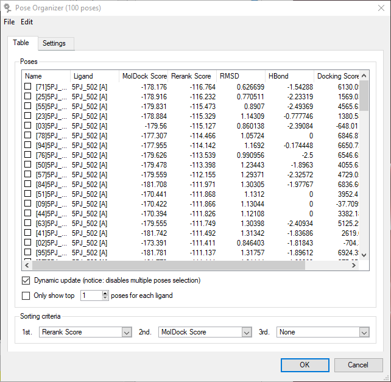The height and width of the screenshot is (382, 391).
Task: Select MolDock Score value -178.176
Action: click(154, 87)
